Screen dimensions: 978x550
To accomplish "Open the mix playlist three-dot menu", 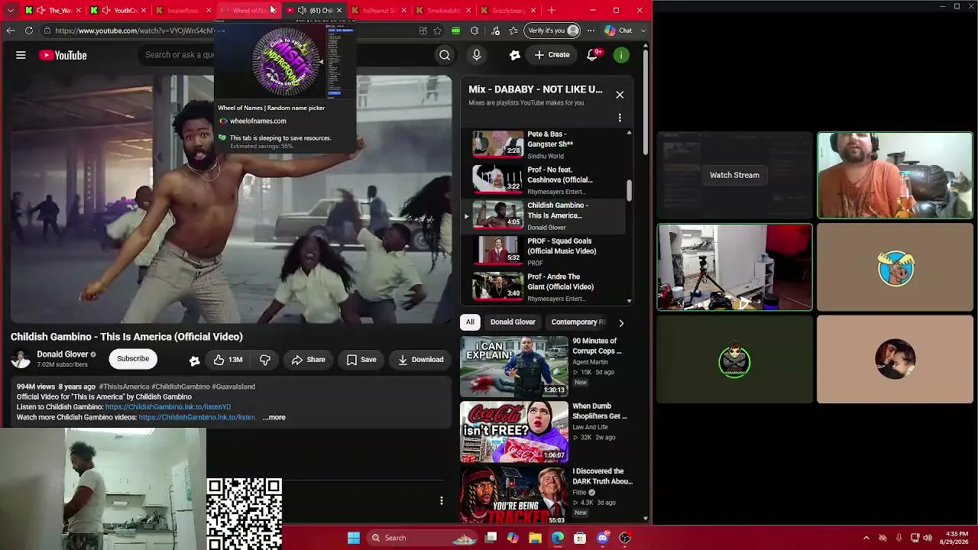I will coord(620,118).
